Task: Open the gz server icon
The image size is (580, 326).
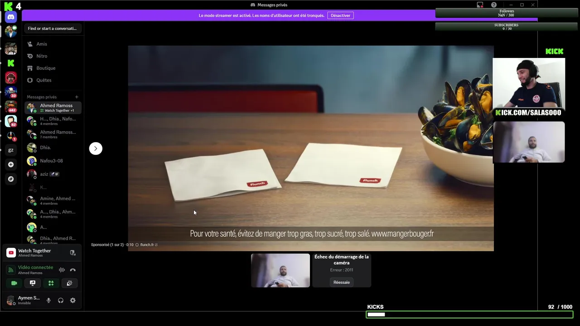Action: pyautogui.click(x=11, y=150)
